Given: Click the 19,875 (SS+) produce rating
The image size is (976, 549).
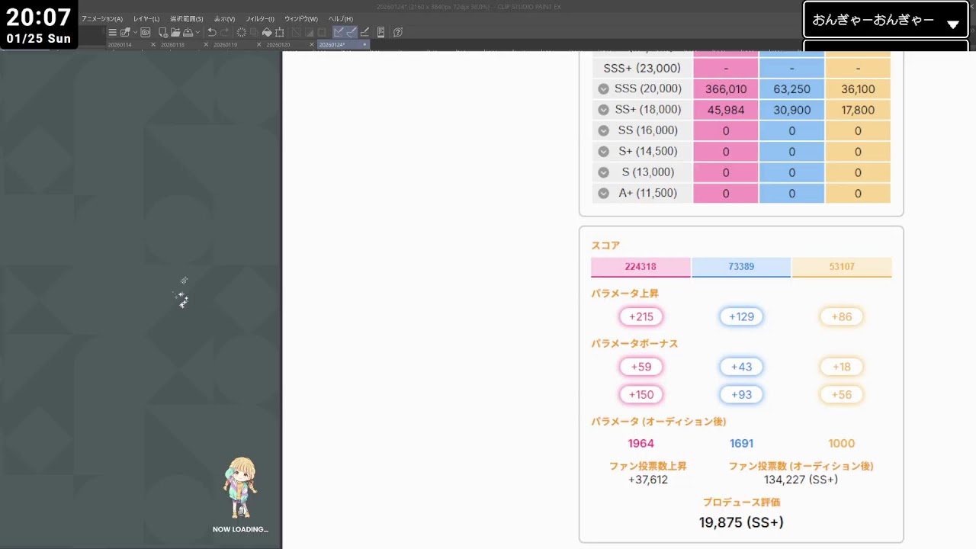Looking at the screenshot, I should pos(741,522).
